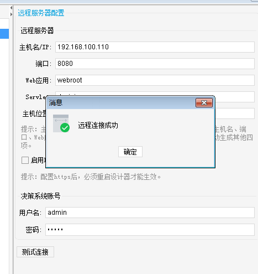Image resolution: width=258 pixels, height=274 pixels.
Task: Close the 消息 dialog with X
Action: pyautogui.click(x=204, y=102)
